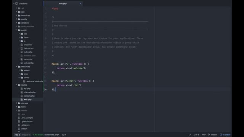Click the channels.php file icon
The height and width of the screenshot is (137, 244).
tap(22, 92)
